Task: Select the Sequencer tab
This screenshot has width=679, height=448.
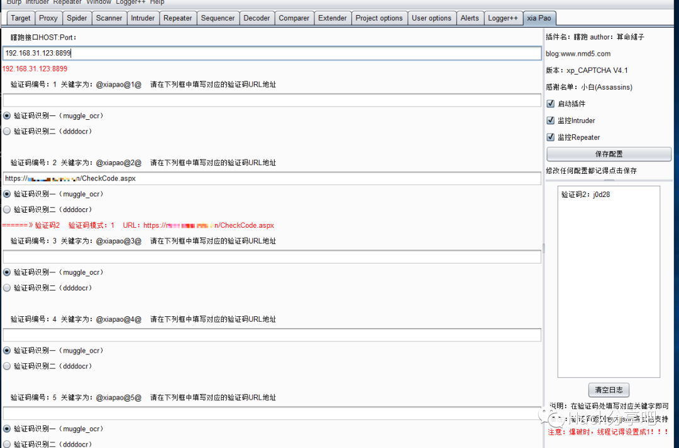Action: [218, 18]
